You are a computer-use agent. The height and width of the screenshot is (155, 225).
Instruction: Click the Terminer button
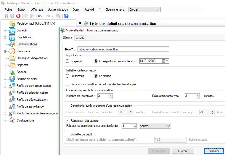click(214, 151)
